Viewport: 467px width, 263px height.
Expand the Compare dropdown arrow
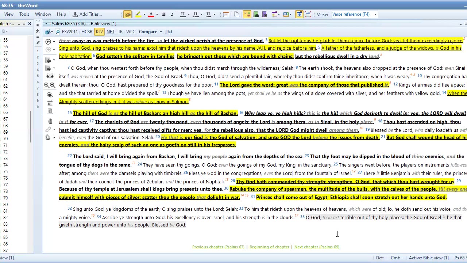point(161,32)
